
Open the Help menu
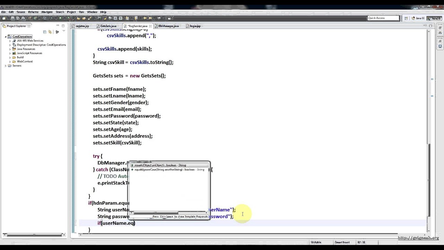point(103,12)
